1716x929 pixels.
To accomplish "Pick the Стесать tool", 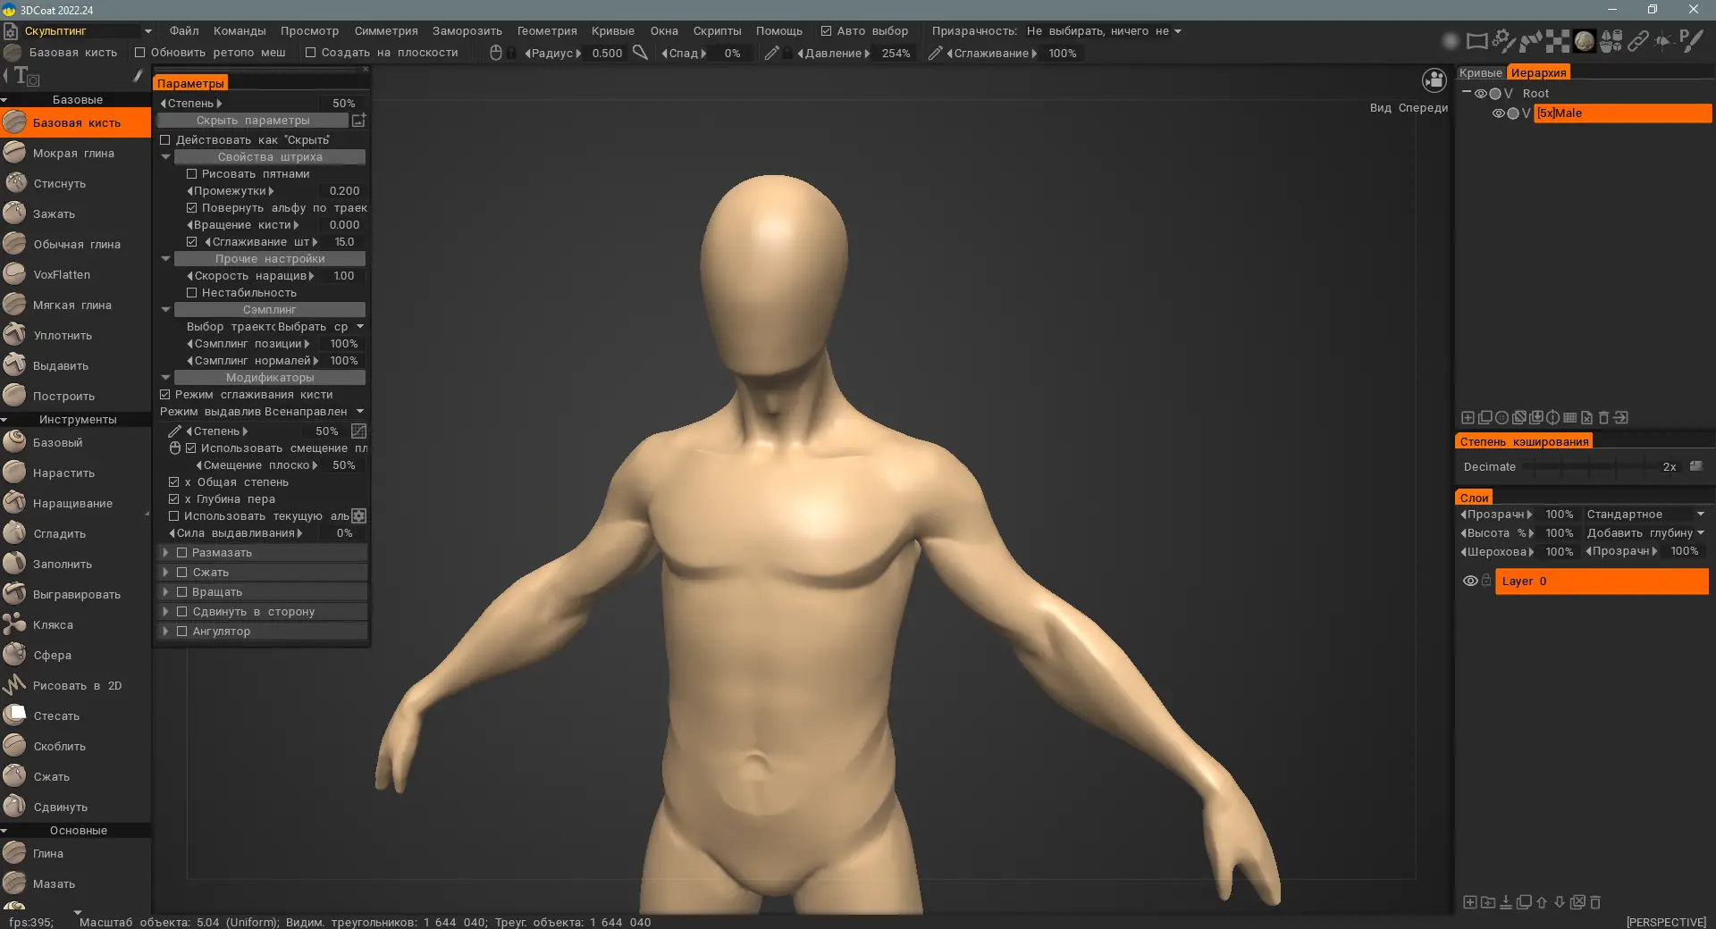I will (75, 716).
